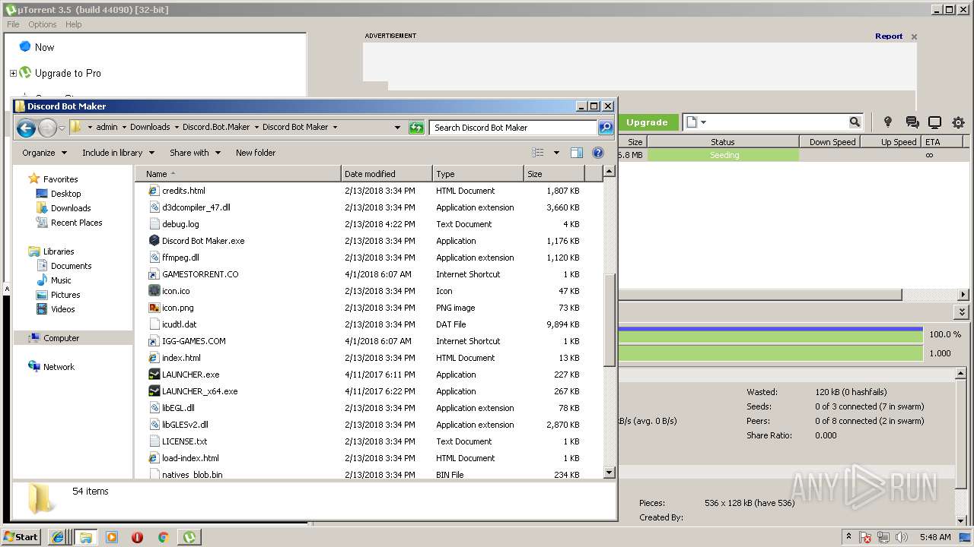Click the Search Discord Bot Maker field

click(514, 128)
